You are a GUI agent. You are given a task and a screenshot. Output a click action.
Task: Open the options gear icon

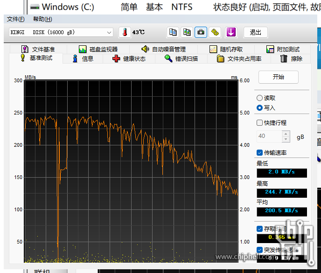click(215, 32)
